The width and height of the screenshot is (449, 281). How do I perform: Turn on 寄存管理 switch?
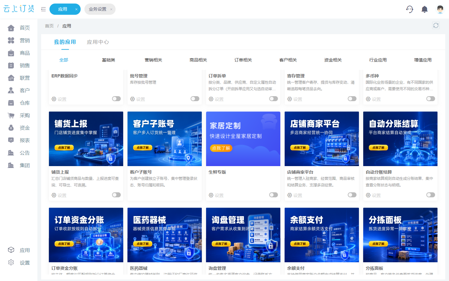tap(352, 99)
